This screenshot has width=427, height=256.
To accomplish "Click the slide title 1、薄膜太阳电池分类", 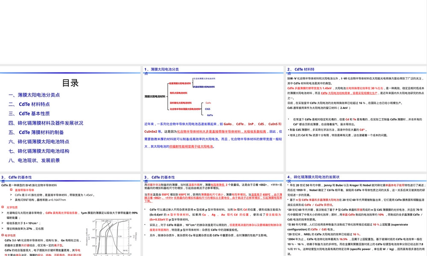I will click(x=161, y=70).
